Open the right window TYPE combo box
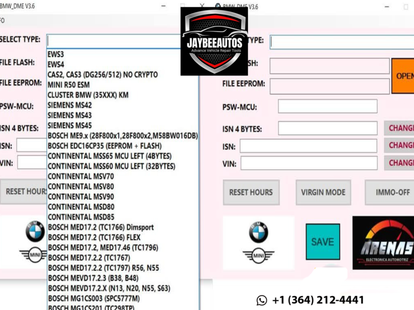Viewport: 414px width, 310px height. [x=342, y=42]
